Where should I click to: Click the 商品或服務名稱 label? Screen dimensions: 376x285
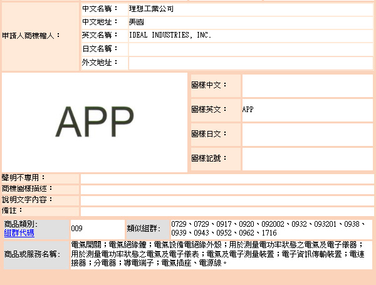(32, 254)
